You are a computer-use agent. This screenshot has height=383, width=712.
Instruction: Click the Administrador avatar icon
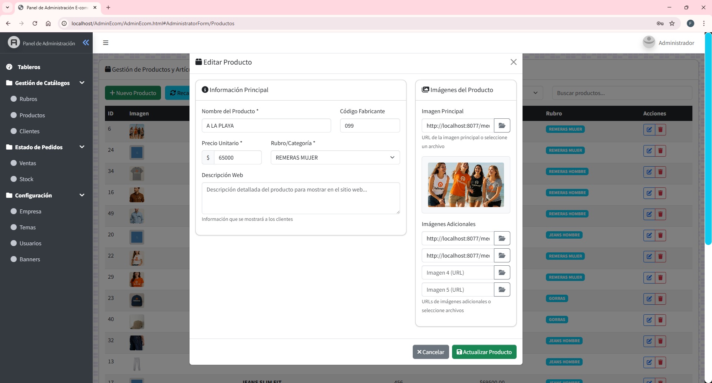(648, 42)
